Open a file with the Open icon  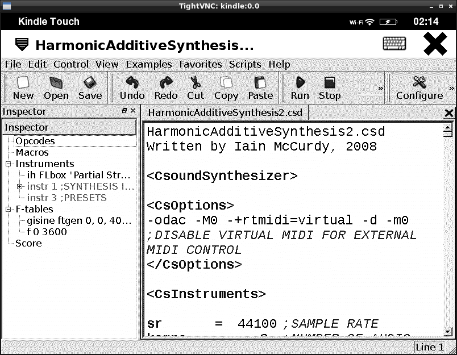pos(56,87)
